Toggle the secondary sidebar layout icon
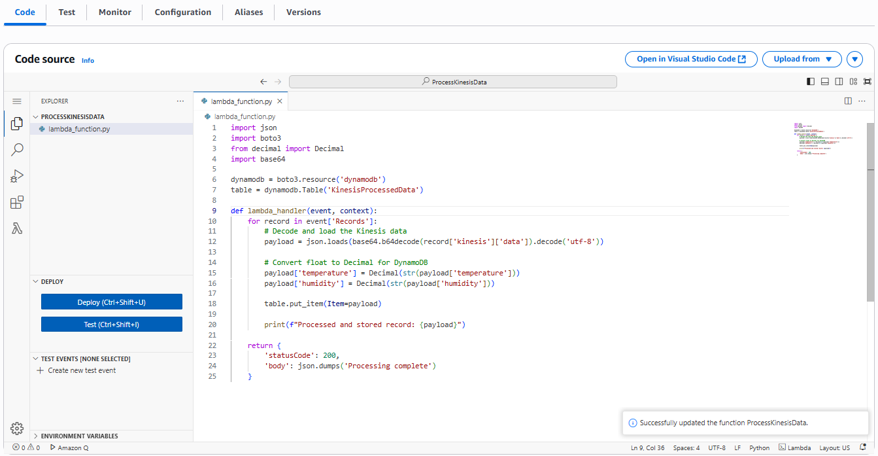The height and width of the screenshot is (456, 878). click(839, 82)
